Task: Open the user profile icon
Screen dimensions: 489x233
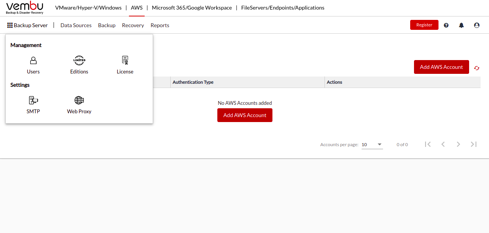Action: click(477, 25)
